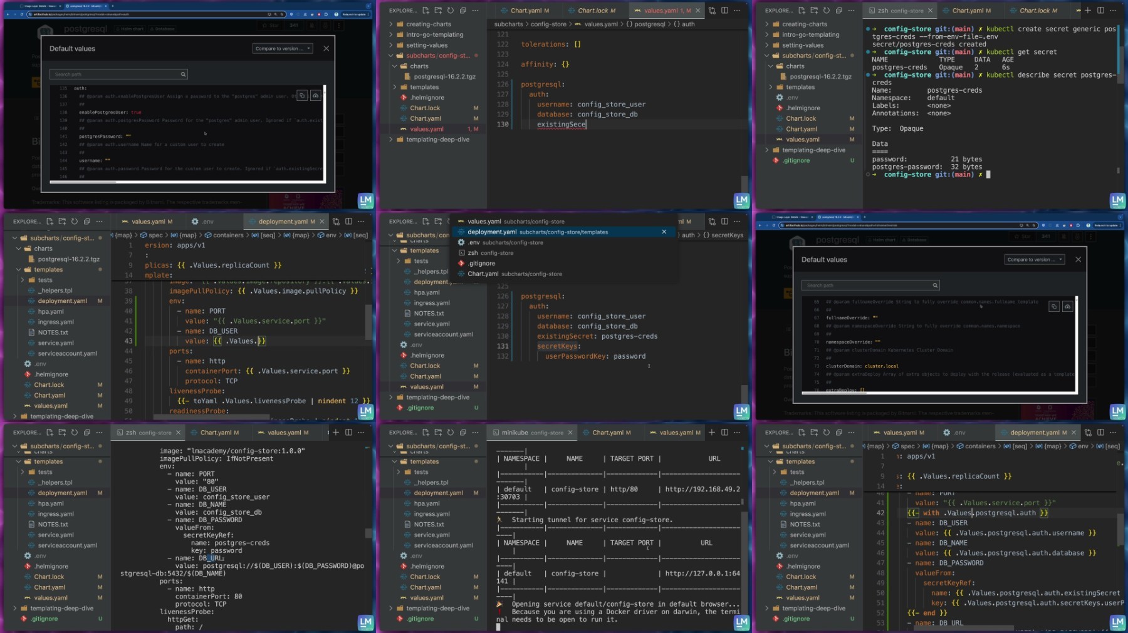The width and height of the screenshot is (1128, 633).
Task: Copy values using the icon beside auth line 135
Action: (302, 95)
